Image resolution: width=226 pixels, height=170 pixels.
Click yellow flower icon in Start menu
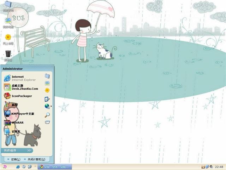click(x=47, y=90)
